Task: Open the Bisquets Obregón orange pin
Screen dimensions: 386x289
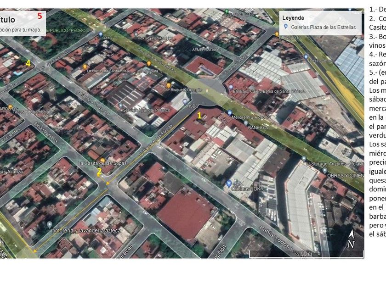Action: point(169,85)
